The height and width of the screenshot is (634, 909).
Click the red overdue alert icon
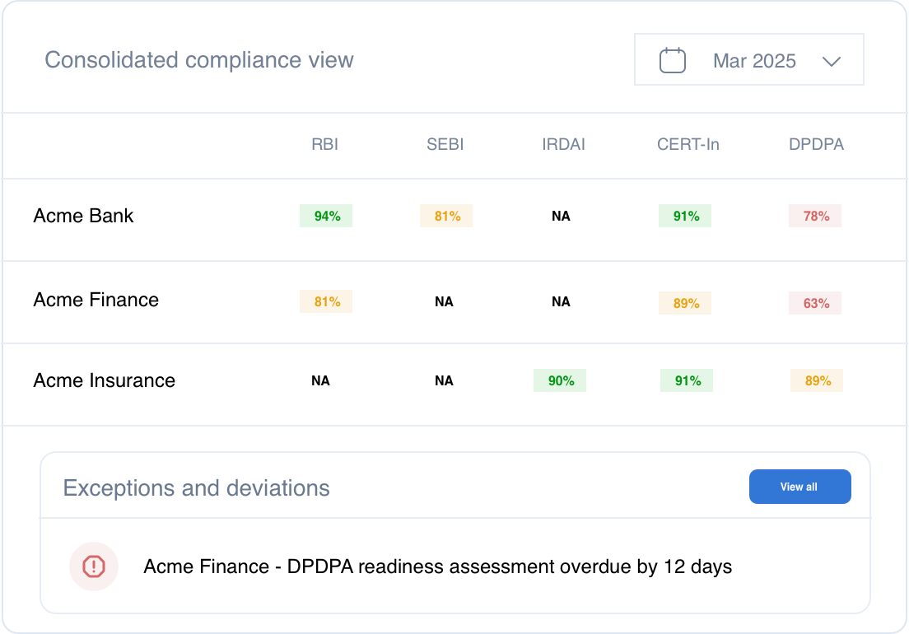[x=94, y=566]
